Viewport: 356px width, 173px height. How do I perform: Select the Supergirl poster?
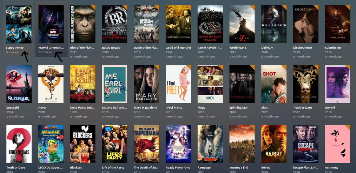pos(19,84)
